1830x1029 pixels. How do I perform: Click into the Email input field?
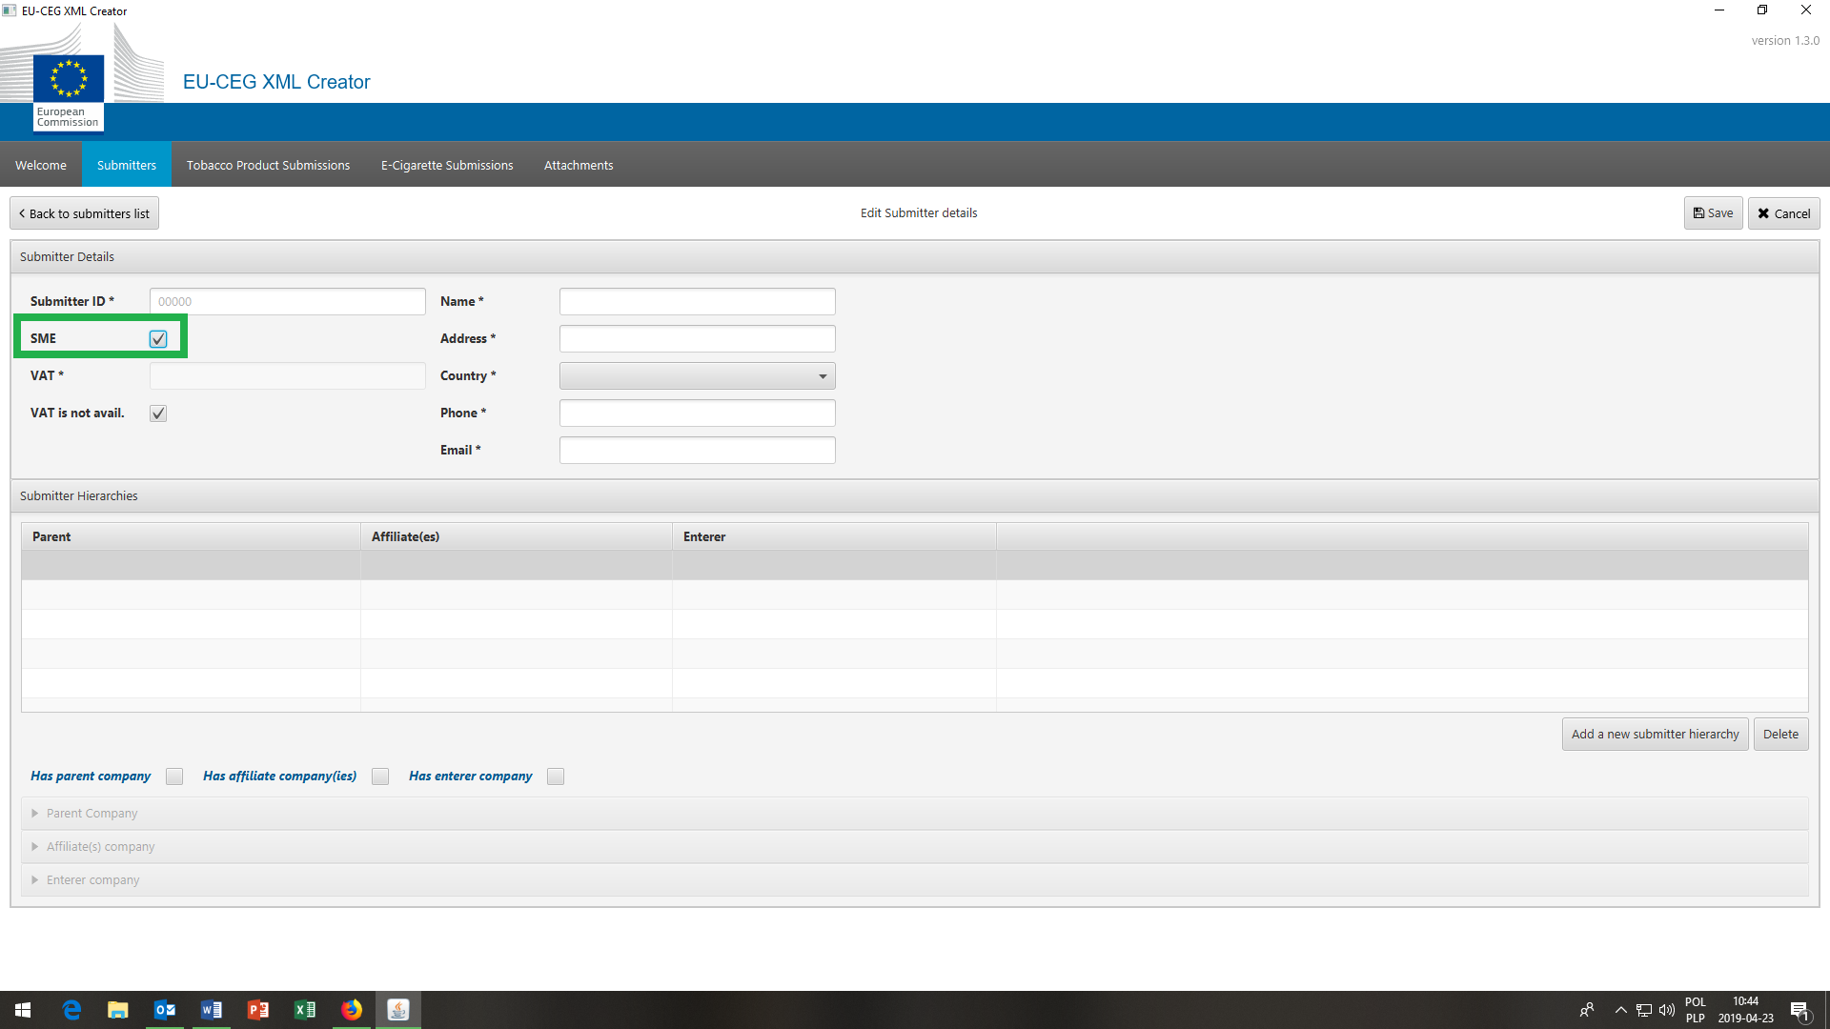[697, 451]
